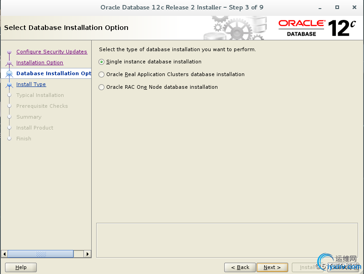Screen dimensions: 364x274
Task: Close the Oracle installer window
Action: pos(354,7)
